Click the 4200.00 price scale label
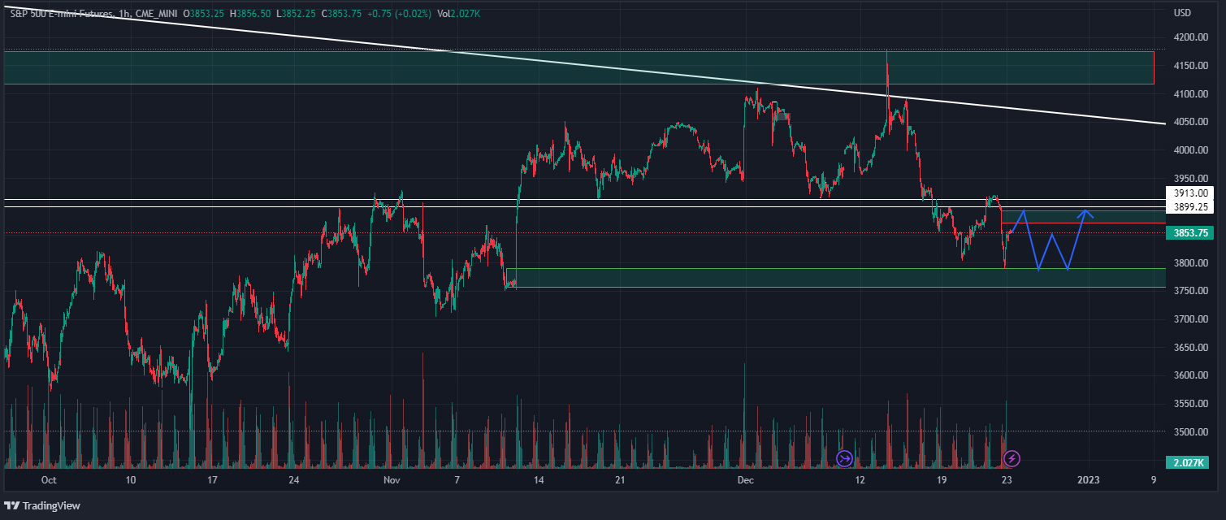Viewport: 1226px width, 520px height. point(1190,37)
